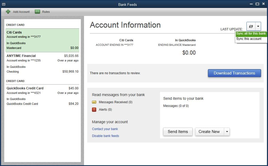Open the Create New dropdown arrow
This screenshot has height=166, width=268.
227,132
